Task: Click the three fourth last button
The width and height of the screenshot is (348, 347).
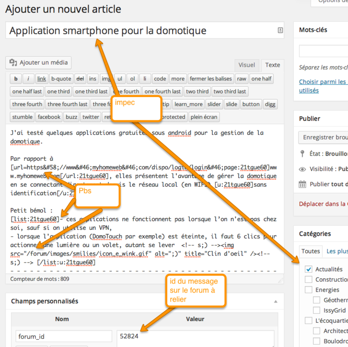Action: (67, 105)
